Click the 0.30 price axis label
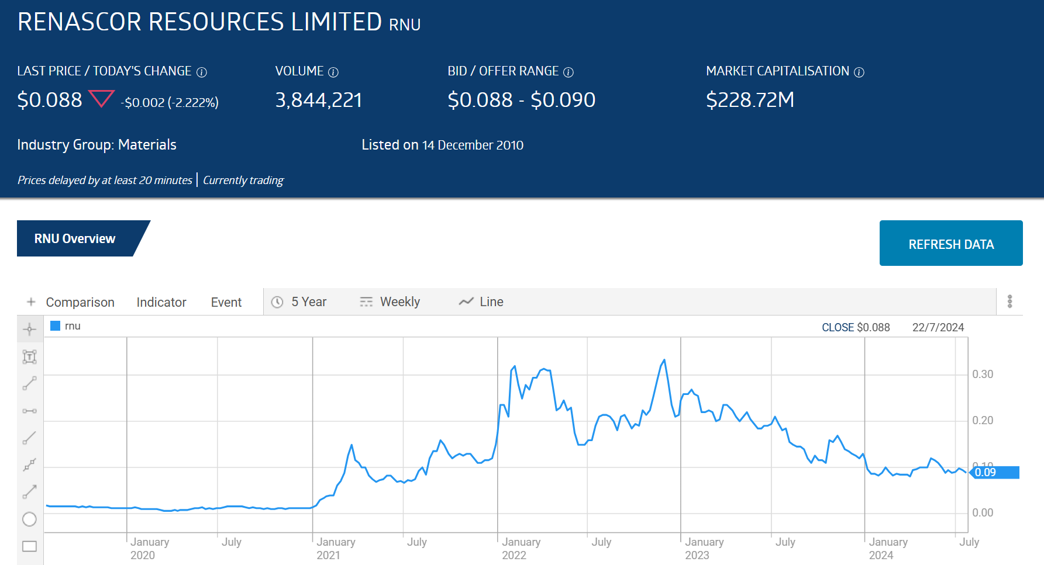 [x=983, y=374]
